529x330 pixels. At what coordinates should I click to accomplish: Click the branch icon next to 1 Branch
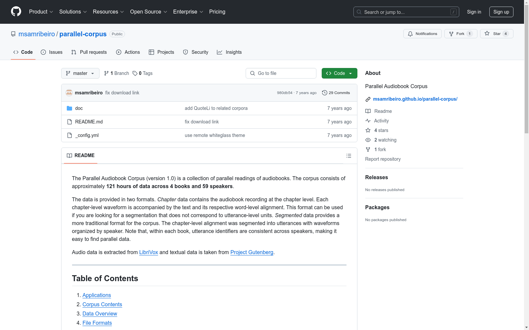pyautogui.click(x=106, y=73)
